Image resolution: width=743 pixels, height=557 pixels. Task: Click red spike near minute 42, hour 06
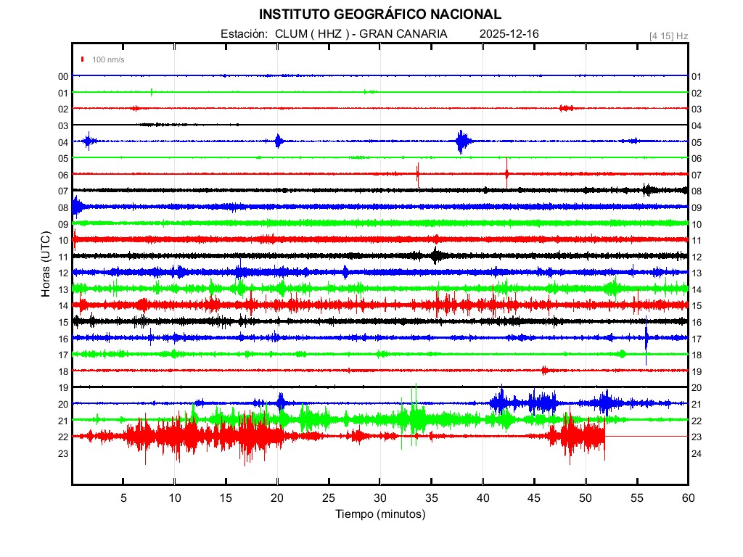pyautogui.click(x=506, y=173)
